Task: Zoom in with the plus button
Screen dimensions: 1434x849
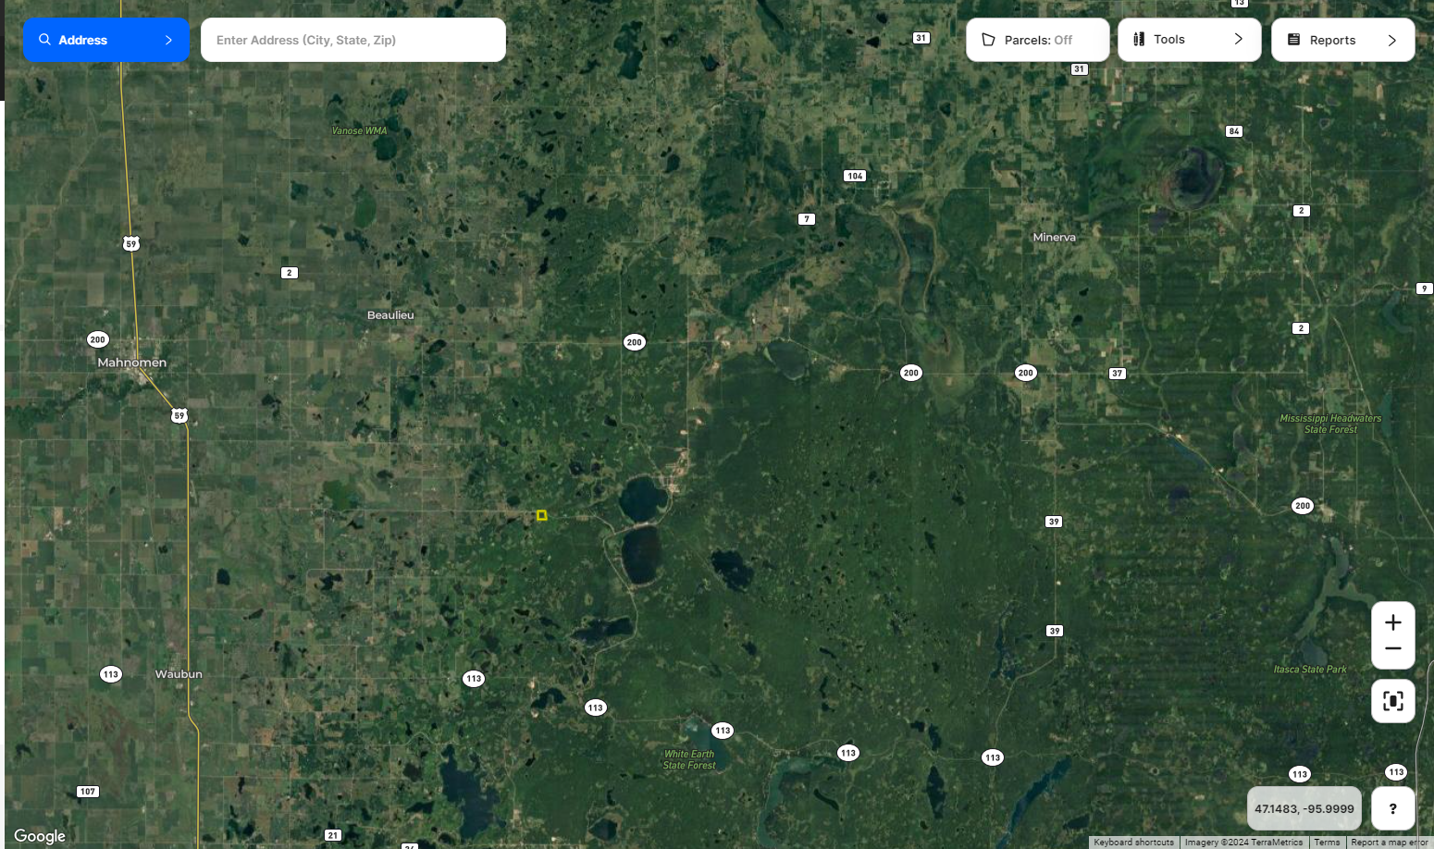Action: coord(1393,622)
